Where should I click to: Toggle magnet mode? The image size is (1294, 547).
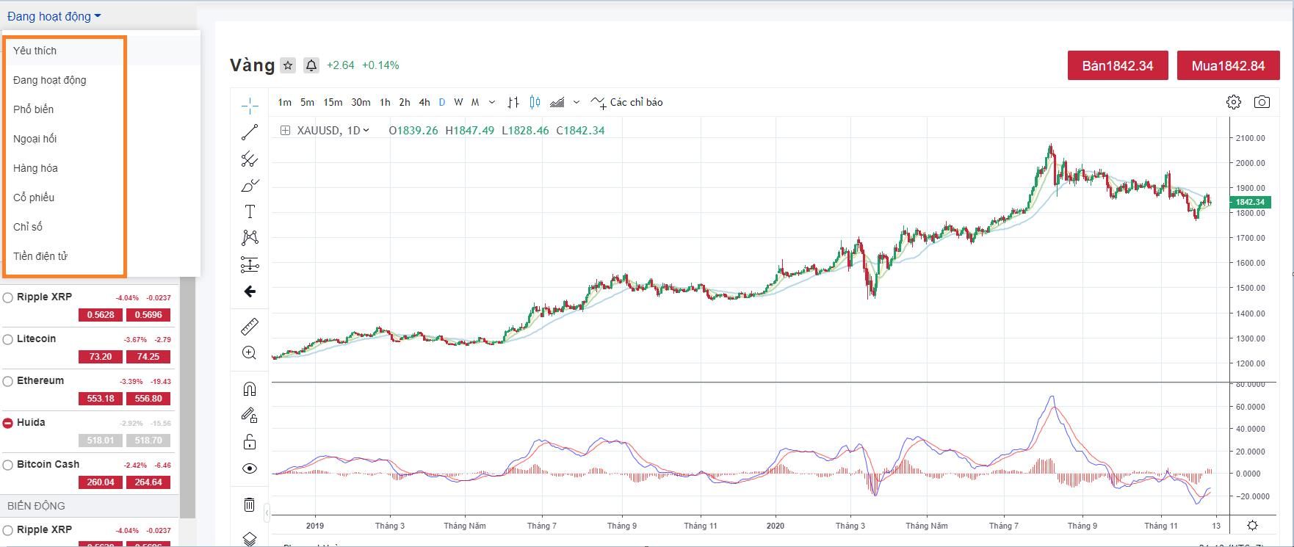coord(250,389)
